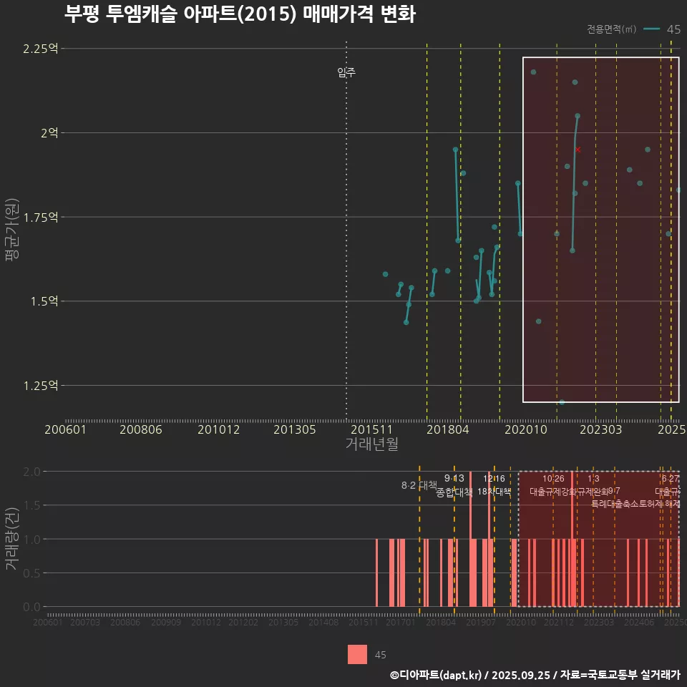687x687 pixels.
Task: Click the 6.27 policy label
Action: pos(670,479)
